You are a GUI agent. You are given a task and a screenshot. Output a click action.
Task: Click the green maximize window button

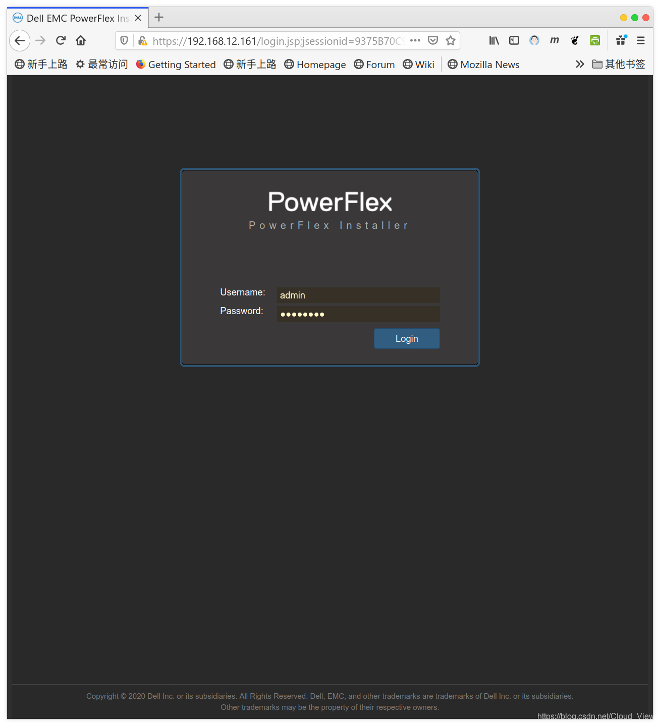635,18
